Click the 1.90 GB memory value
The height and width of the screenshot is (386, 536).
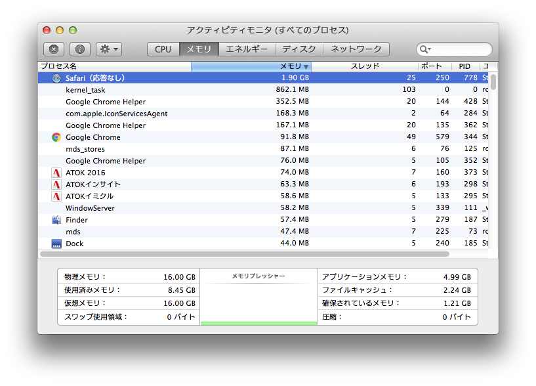pyautogui.click(x=295, y=77)
